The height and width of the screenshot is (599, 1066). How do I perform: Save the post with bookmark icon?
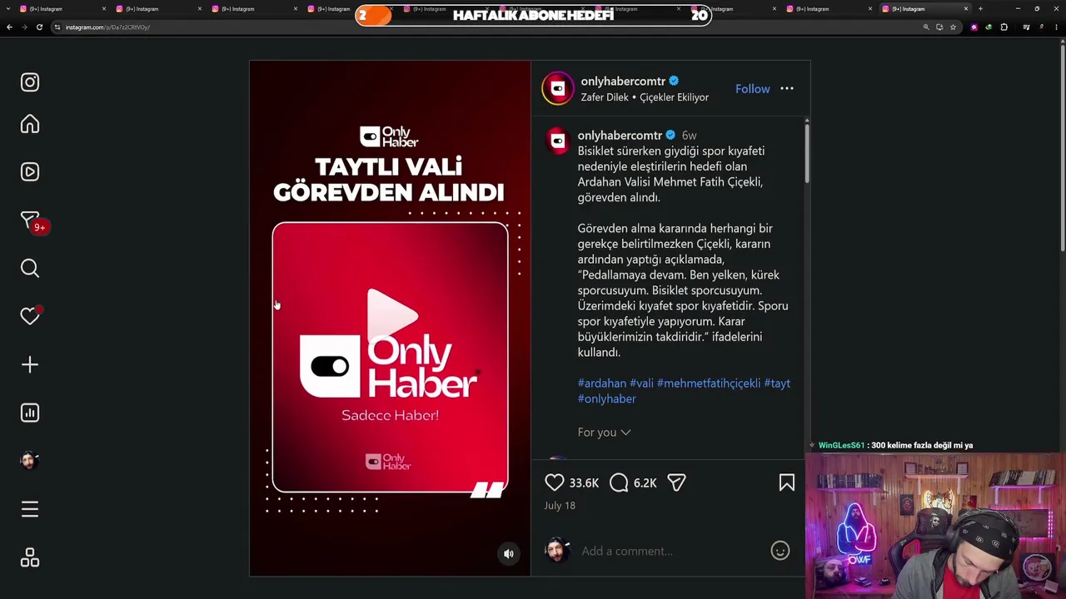pos(787,483)
